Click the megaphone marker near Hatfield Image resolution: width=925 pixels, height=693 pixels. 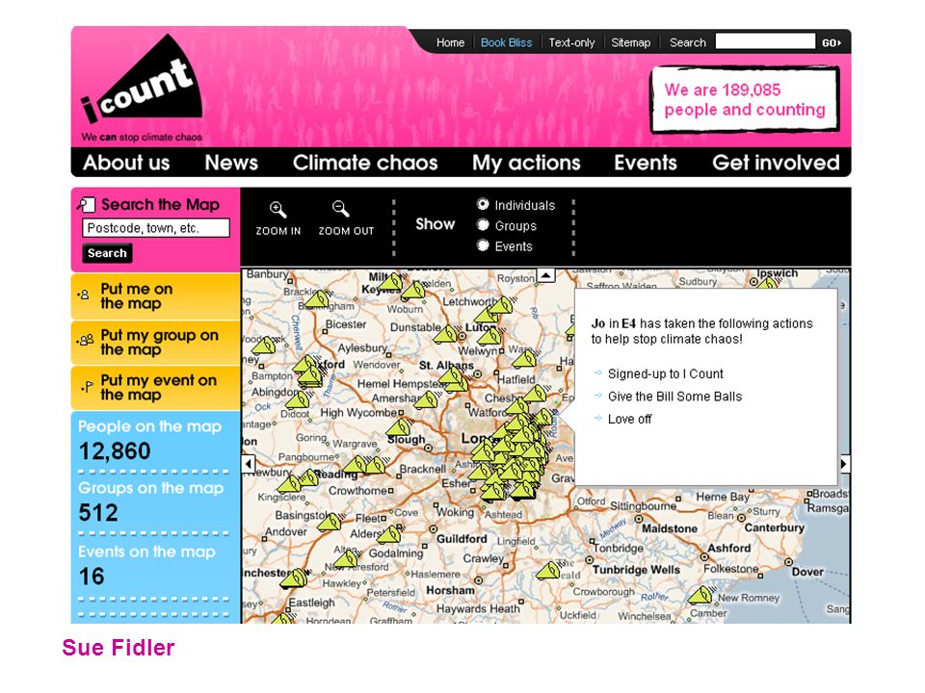click(x=524, y=358)
